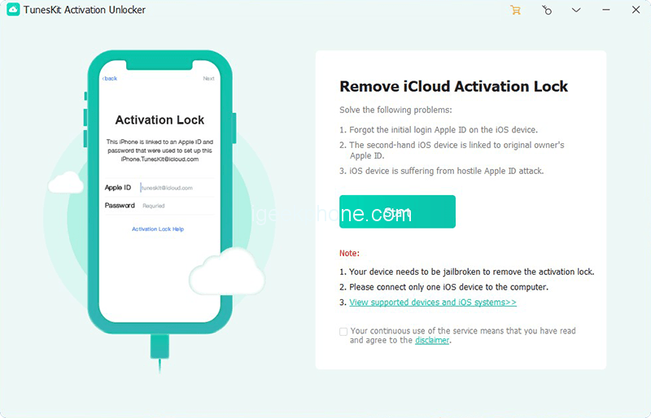Image resolution: width=651 pixels, height=418 pixels.
Task: Tick the disclaimer agreement checkbox
Action: pyautogui.click(x=343, y=332)
